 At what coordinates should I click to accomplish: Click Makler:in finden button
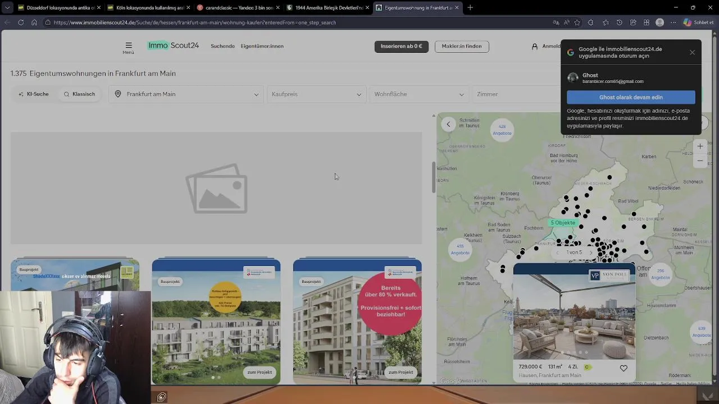pyautogui.click(x=462, y=46)
